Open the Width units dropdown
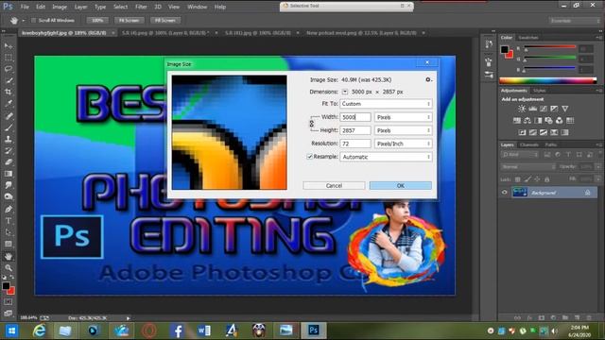Image resolution: width=605 pixels, height=340 pixels. point(403,117)
